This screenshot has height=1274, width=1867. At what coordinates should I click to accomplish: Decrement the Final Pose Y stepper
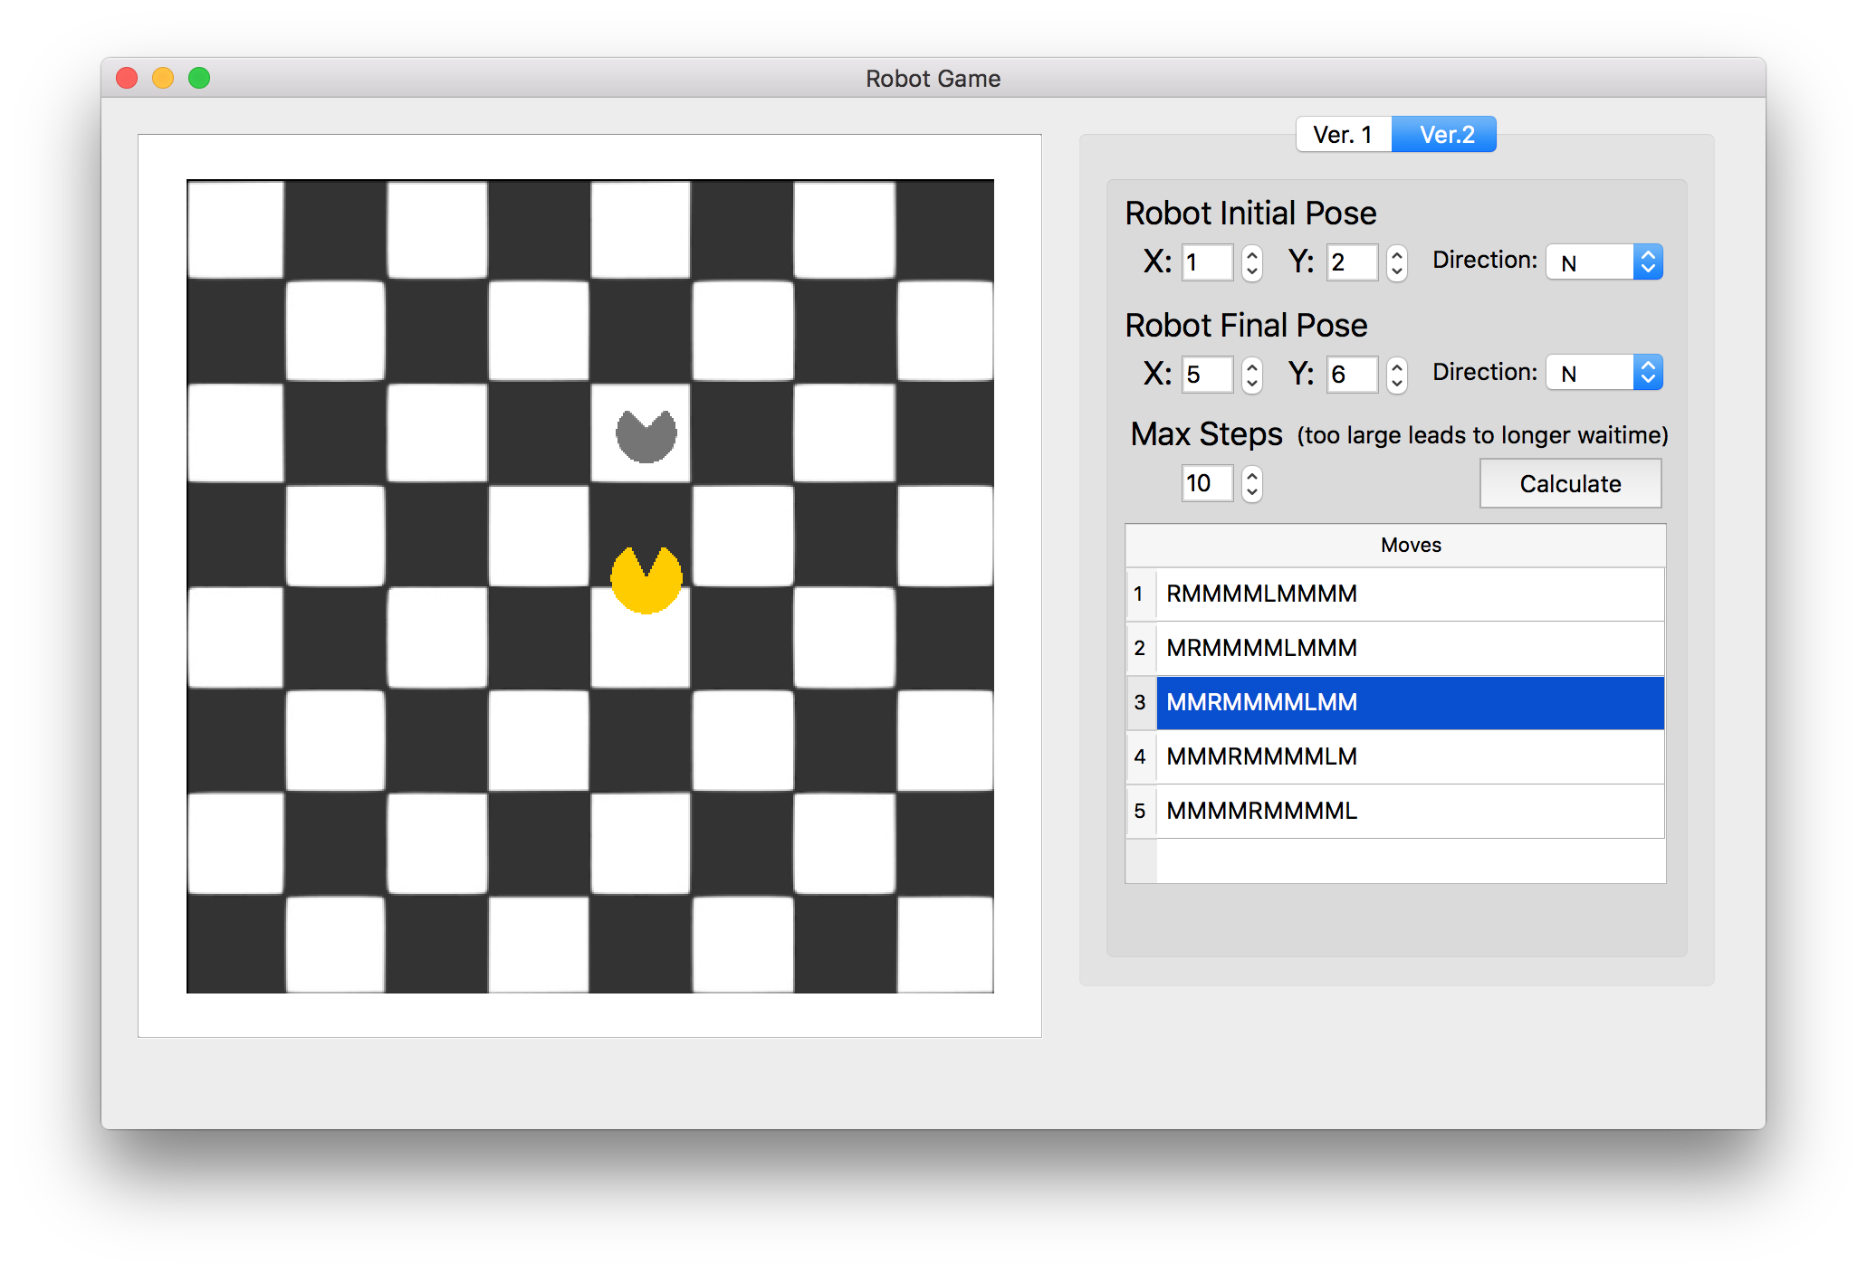(1397, 383)
